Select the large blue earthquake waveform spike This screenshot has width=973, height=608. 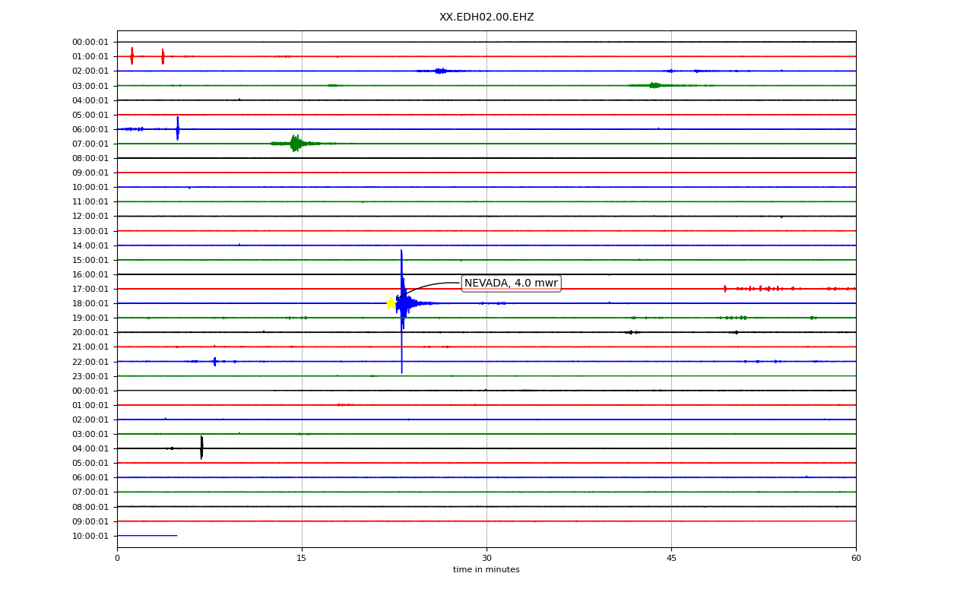coord(402,312)
